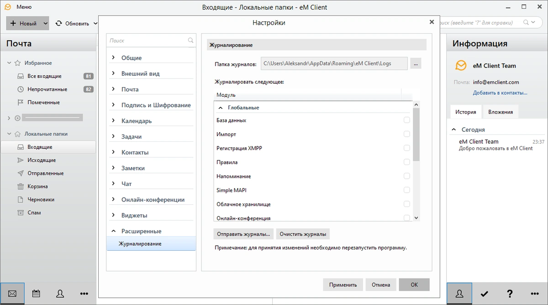Viewport: 548px width, 305px height.
Task: Click the send icon beside Исходящие
Action: click(20, 160)
